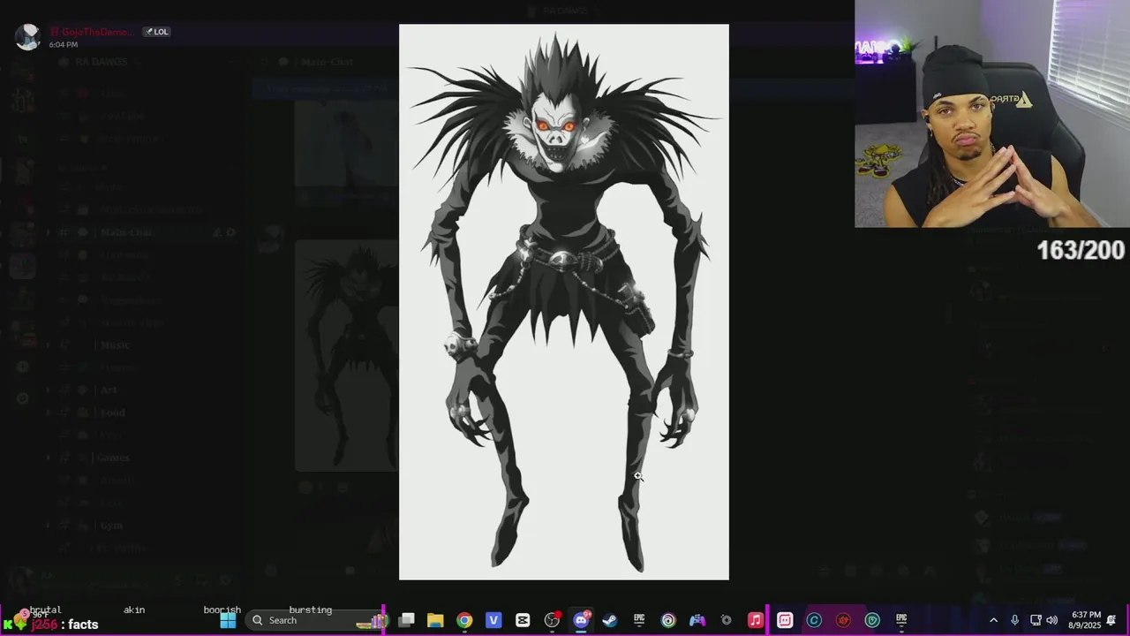Select the Food channel in sidebar
Image resolution: width=1130 pixels, height=636 pixels.
click(112, 413)
